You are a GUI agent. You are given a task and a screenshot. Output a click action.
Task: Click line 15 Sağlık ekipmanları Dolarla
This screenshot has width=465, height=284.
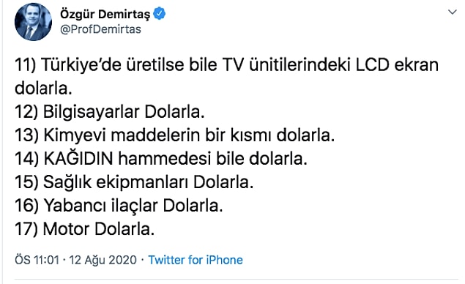pos(134,182)
